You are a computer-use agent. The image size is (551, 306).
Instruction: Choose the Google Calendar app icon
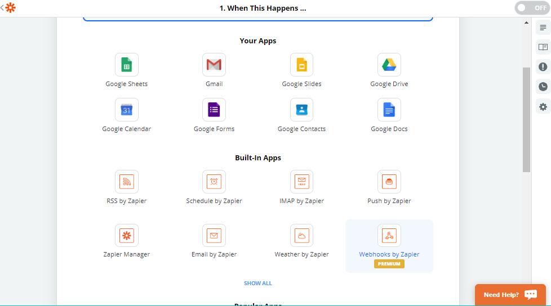pyautogui.click(x=126, y=110)
